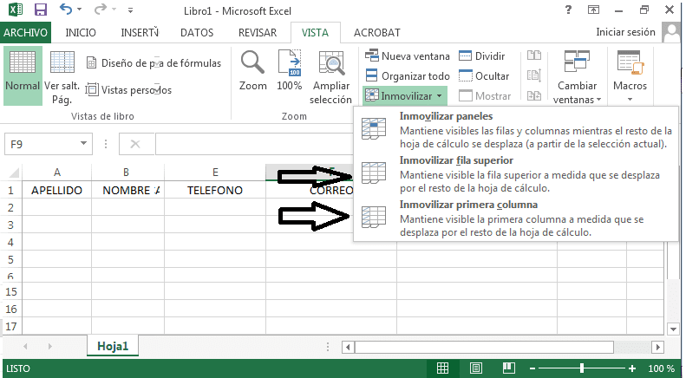Select cell containing APELLIDO
Screen dimensions: 699x378
point(57,191)
